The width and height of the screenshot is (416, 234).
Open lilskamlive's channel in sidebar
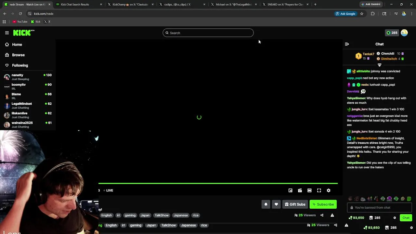(28, 115)
